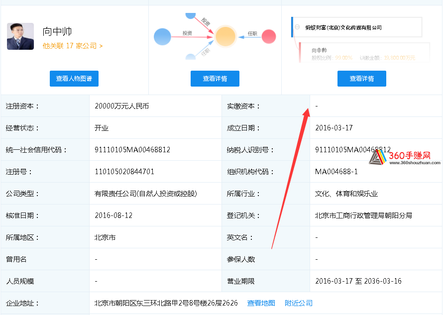Screen dimensions: 444x315
Task: Click the large blue node in the relation graph
Action: (162, 36)
